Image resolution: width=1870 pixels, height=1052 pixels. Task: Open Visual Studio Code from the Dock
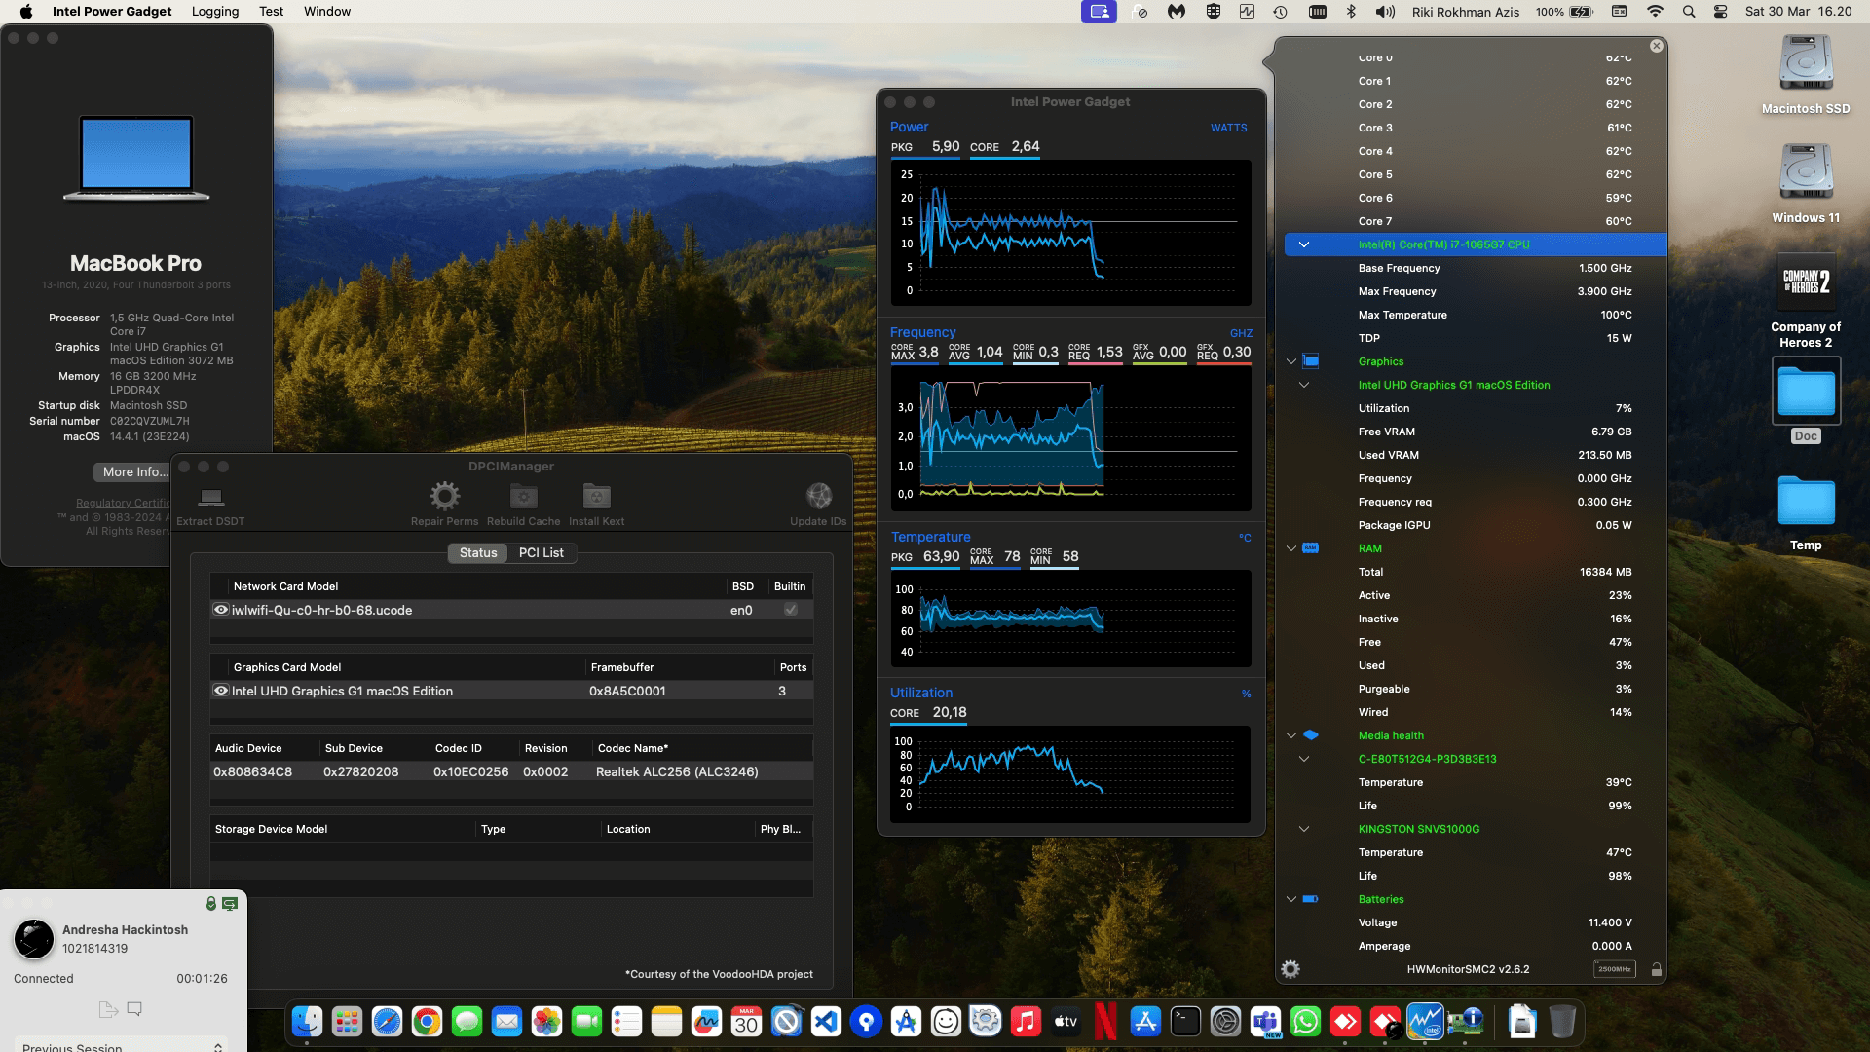(826, 1022)
